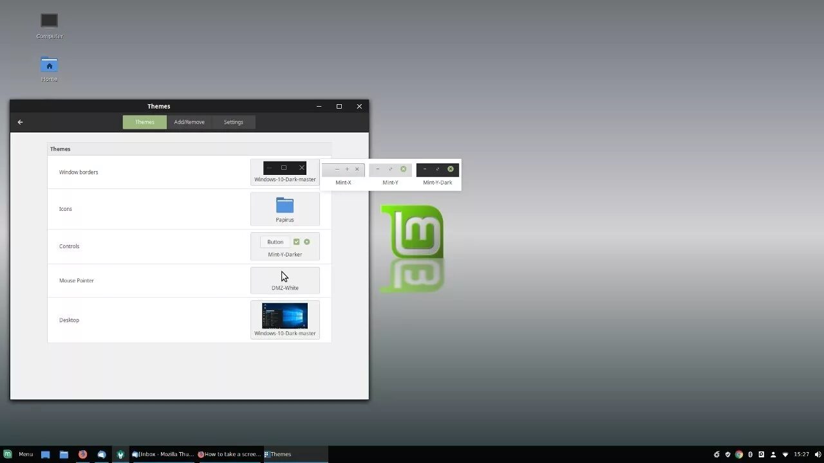824x463 pixels.
Task: Open the Windows-10-Dark-master desktop theme picker
Action: [x=285, y=318]
